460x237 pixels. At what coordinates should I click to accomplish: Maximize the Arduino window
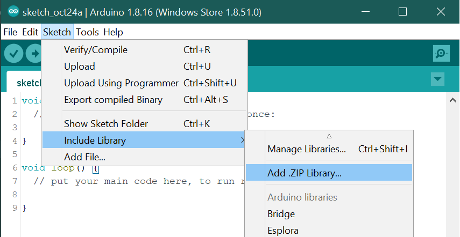tap(402, 12)
